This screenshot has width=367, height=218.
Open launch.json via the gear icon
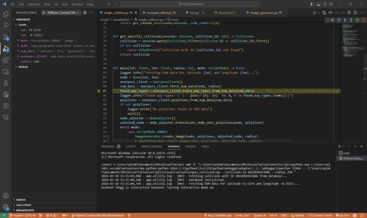(x=85, y=13)
